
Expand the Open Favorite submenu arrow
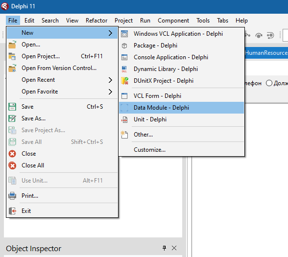[110, 92]
